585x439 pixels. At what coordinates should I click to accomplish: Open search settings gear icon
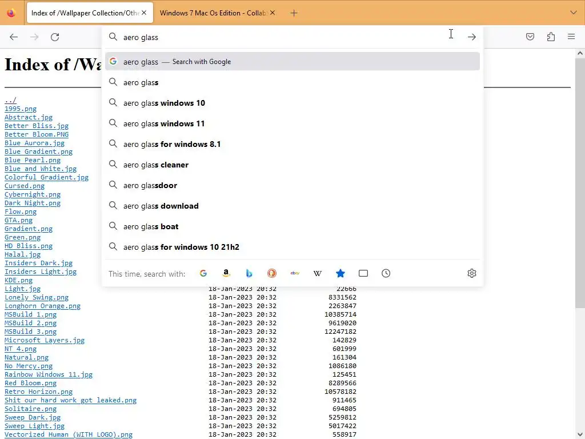click(471, 273)
